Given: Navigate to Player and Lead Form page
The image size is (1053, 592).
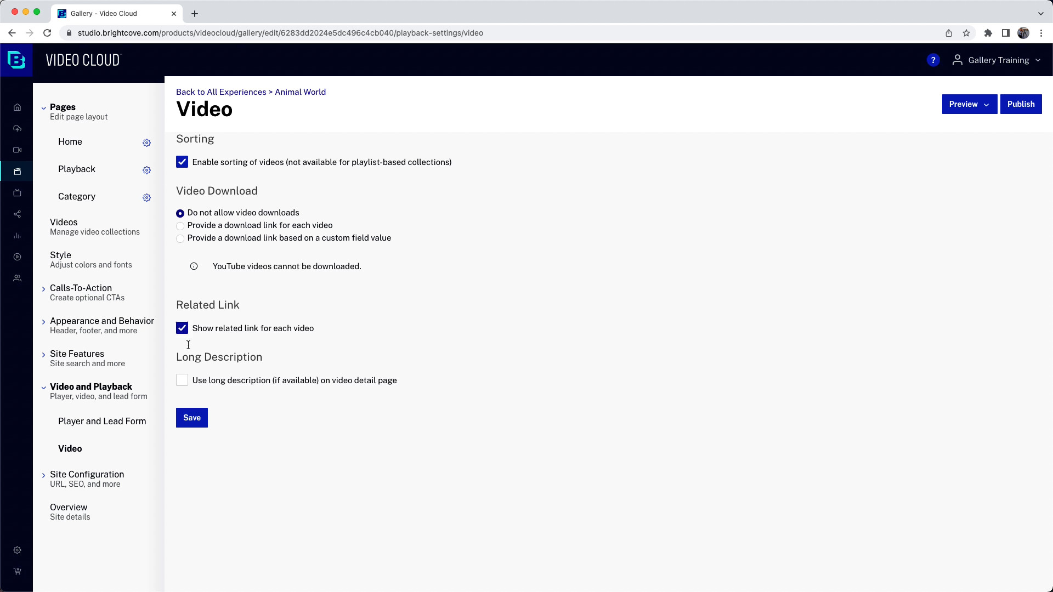Looking at the screenshot, I should [102, 420].
